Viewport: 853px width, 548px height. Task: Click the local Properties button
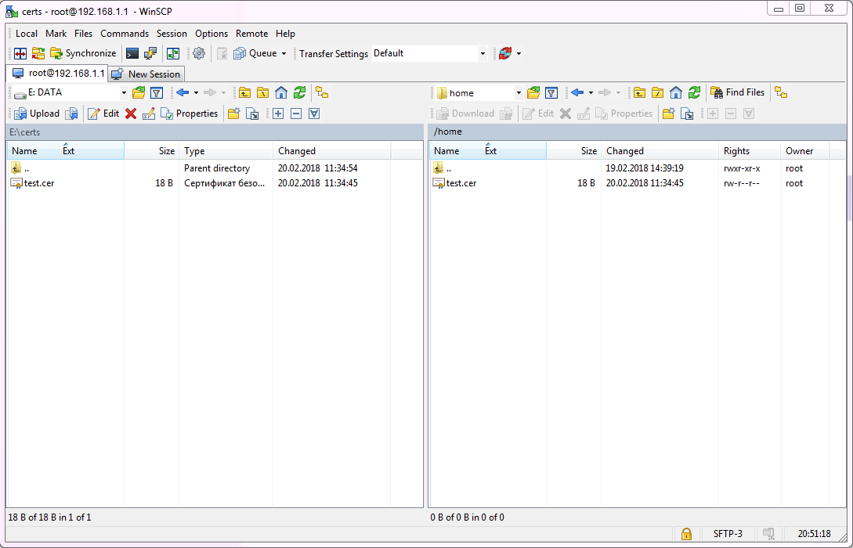point(190,114)
